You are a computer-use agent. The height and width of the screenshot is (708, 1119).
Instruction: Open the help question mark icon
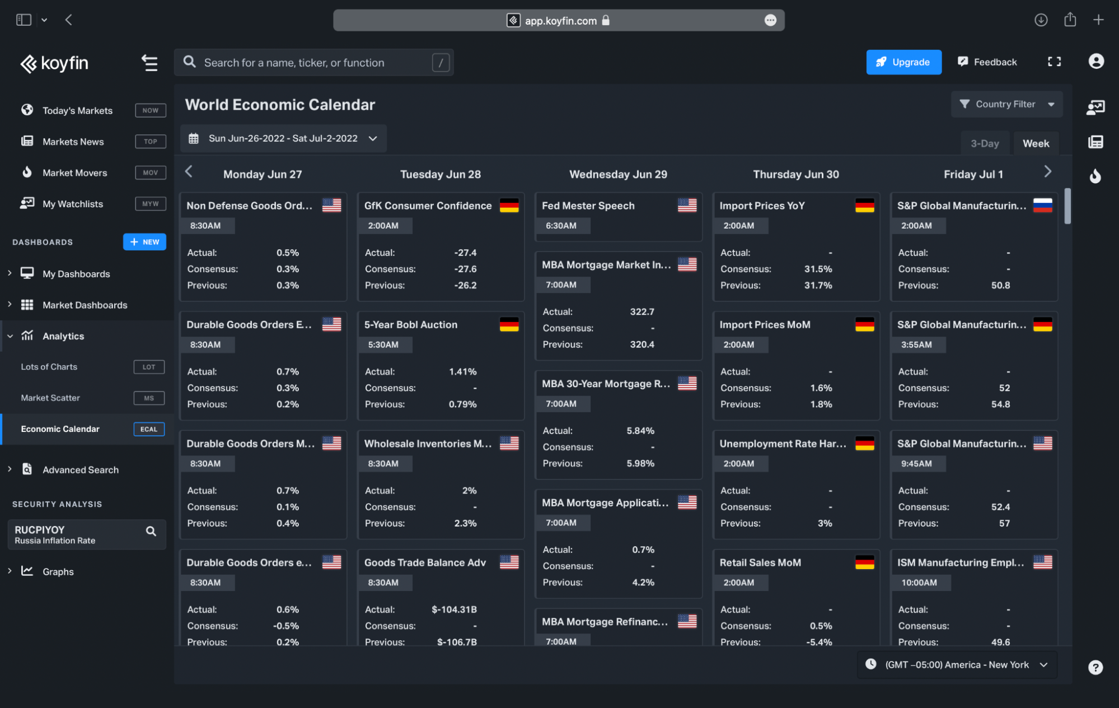[x=1095, y=667]
